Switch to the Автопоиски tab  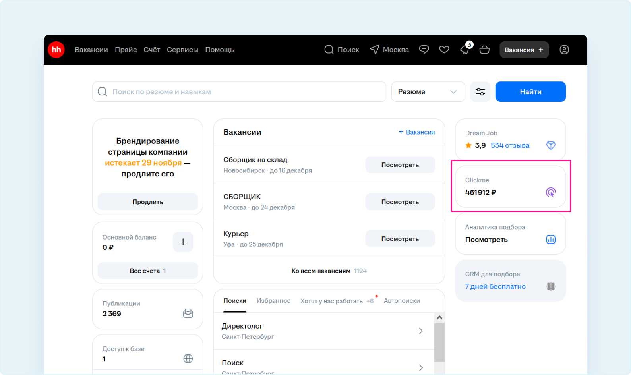coord(402,301)
